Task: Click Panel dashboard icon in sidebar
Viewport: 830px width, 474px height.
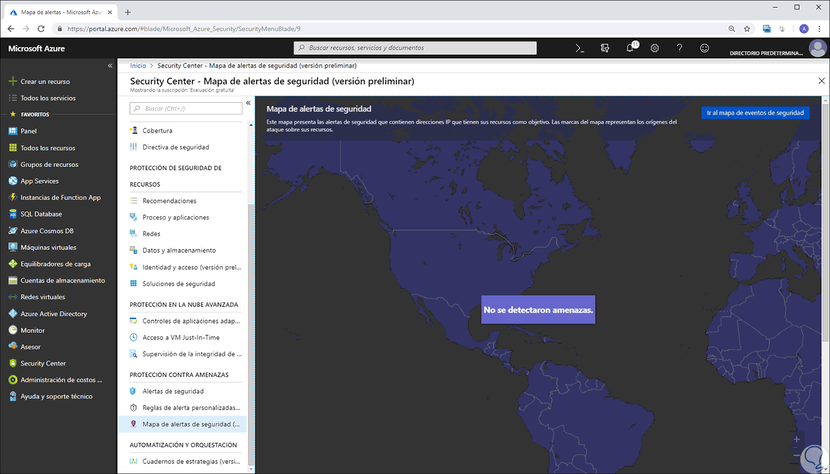Action: coord(13,131)
